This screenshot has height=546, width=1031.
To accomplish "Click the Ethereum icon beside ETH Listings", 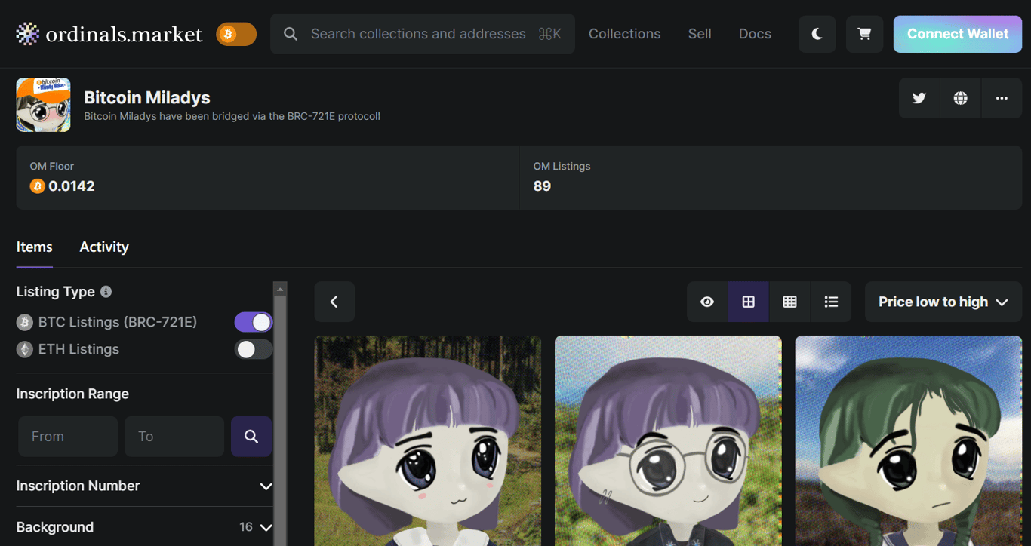I will [x=25, y=349].
